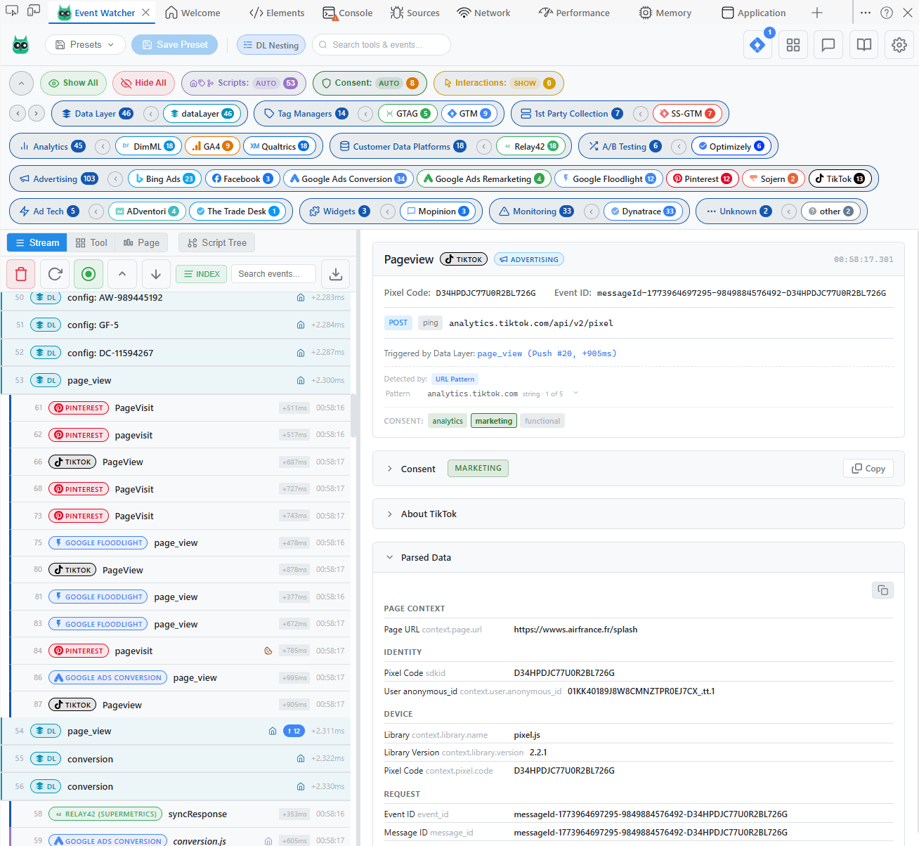
Task: Copy Parsed Data using the copy icon
Action: tap(882, 590)
